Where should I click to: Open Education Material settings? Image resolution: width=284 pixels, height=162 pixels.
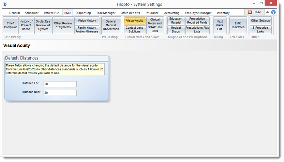pos(176,21)
